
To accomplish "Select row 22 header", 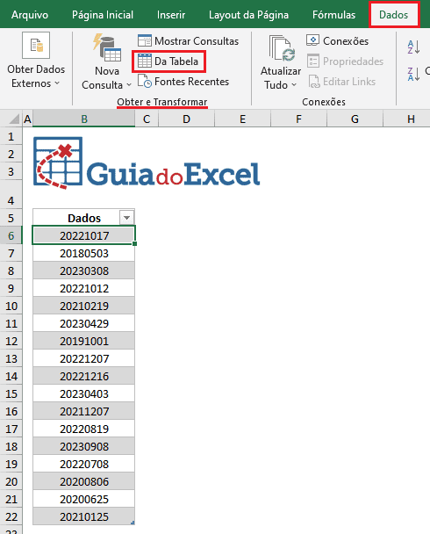I will point(11,516).
